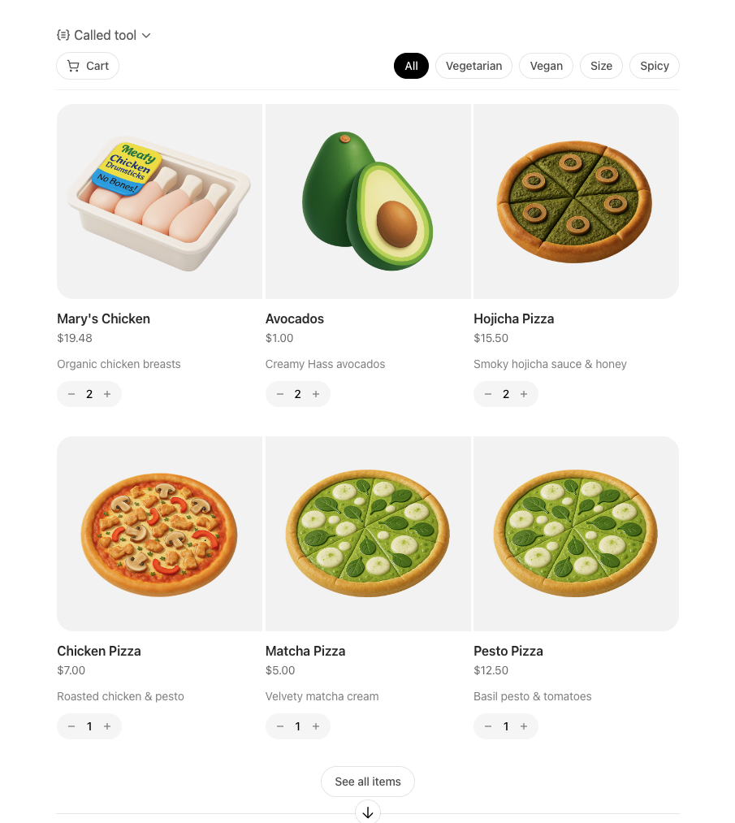Open the "Size" filter option
This screenshot has height=823, width=735.
click(601, 66)
